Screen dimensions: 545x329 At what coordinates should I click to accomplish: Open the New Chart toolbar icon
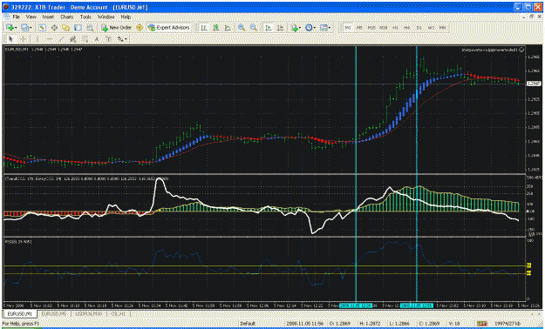pos(10,28)
